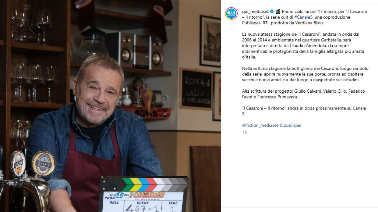Click the paragraph starting "Nella settima stagione"

305,74
